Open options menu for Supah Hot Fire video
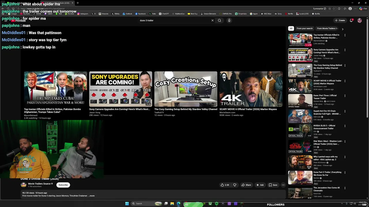 345,111
